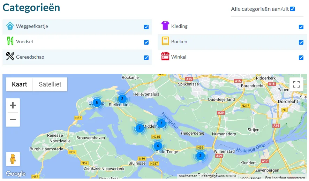The image size is (309, 181).
Task: Click the cluster marker near Oude-Tonge showing 4
Action: coord(158,146)
